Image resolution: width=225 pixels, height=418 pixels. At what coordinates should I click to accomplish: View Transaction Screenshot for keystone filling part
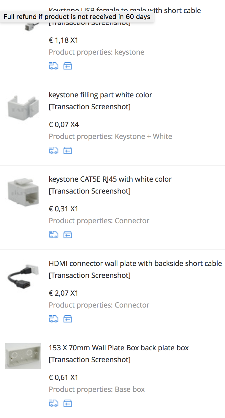tap(90, 107)
